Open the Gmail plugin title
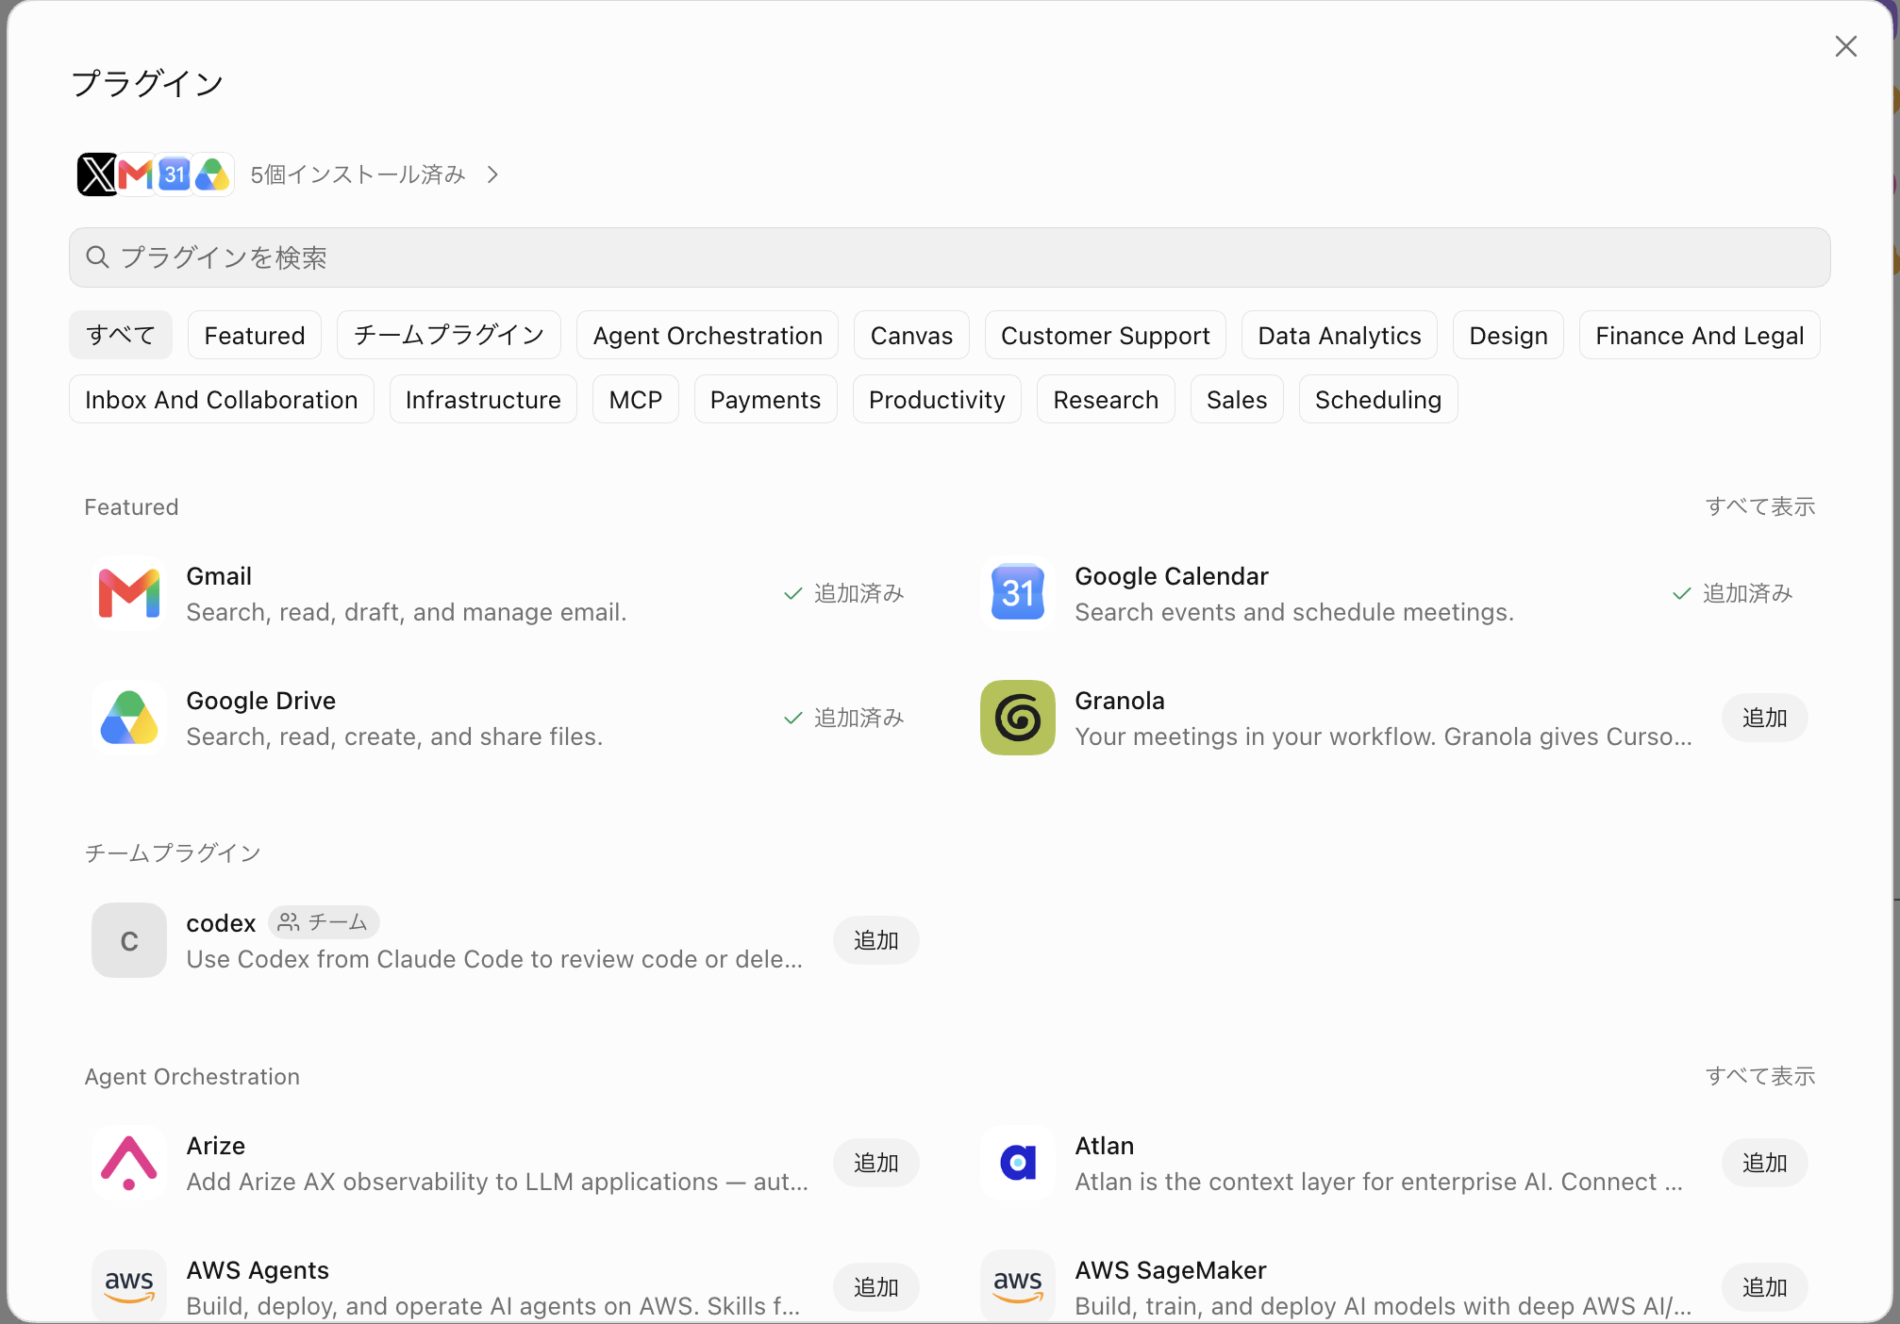This screenshot has height=1324, width=1900. click(219, 576)
